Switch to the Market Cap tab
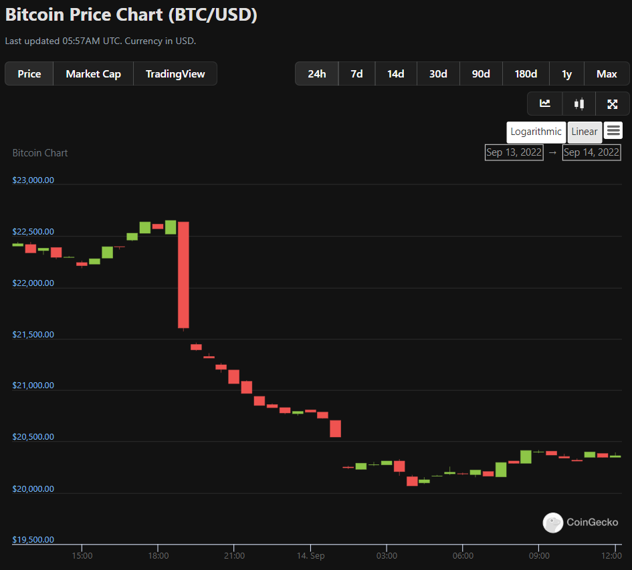Image resolution: width=632 pixels, height=570 pixels. coord(93,74)
